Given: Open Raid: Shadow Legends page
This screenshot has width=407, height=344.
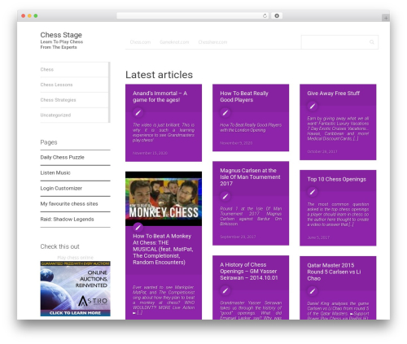Looking at the screenshot, I should tap(67, 219).
